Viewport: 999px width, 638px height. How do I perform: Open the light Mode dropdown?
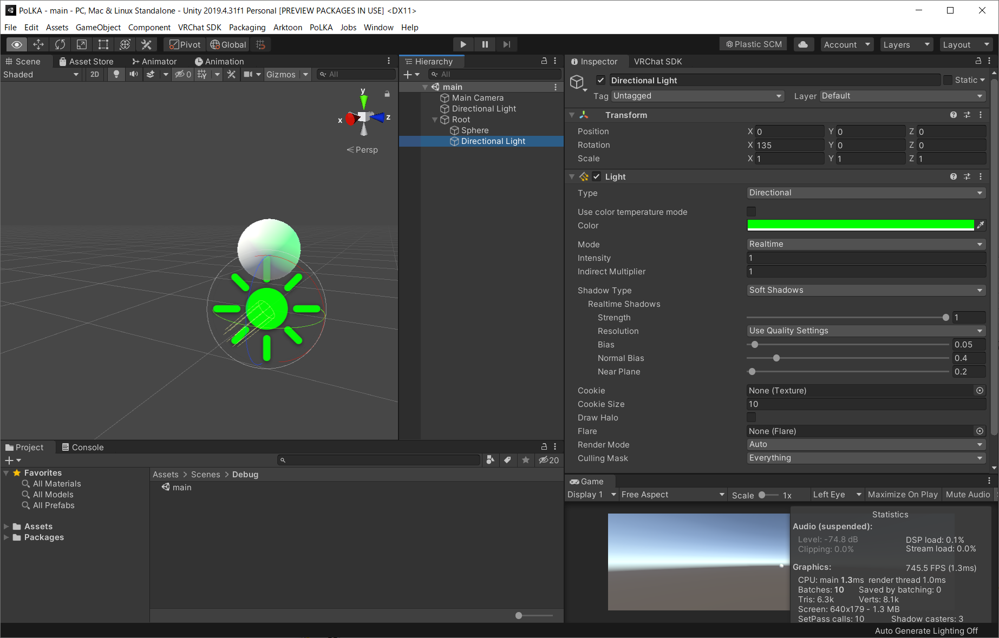click(x=866, y=244)
